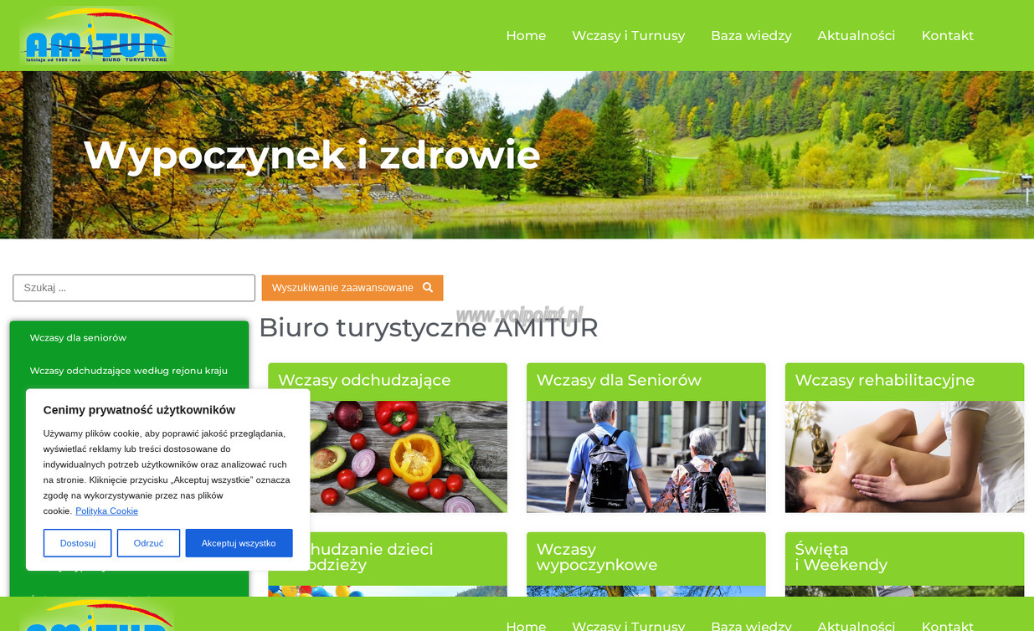Reject cookies with the Odrzuć button
Image resolution: width=1034 pixels, height=631 pixels.
pos(148,543)
